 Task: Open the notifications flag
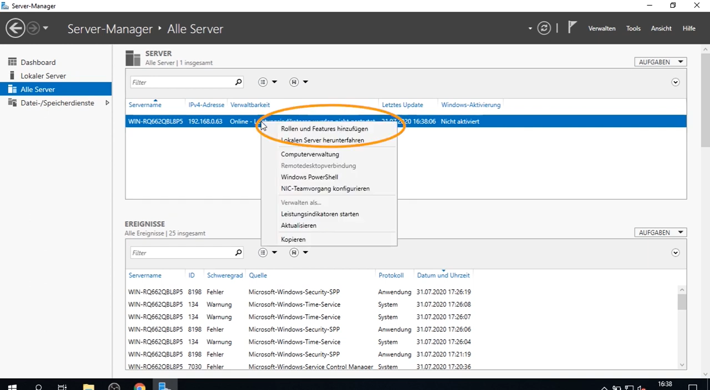click(572, 28)
